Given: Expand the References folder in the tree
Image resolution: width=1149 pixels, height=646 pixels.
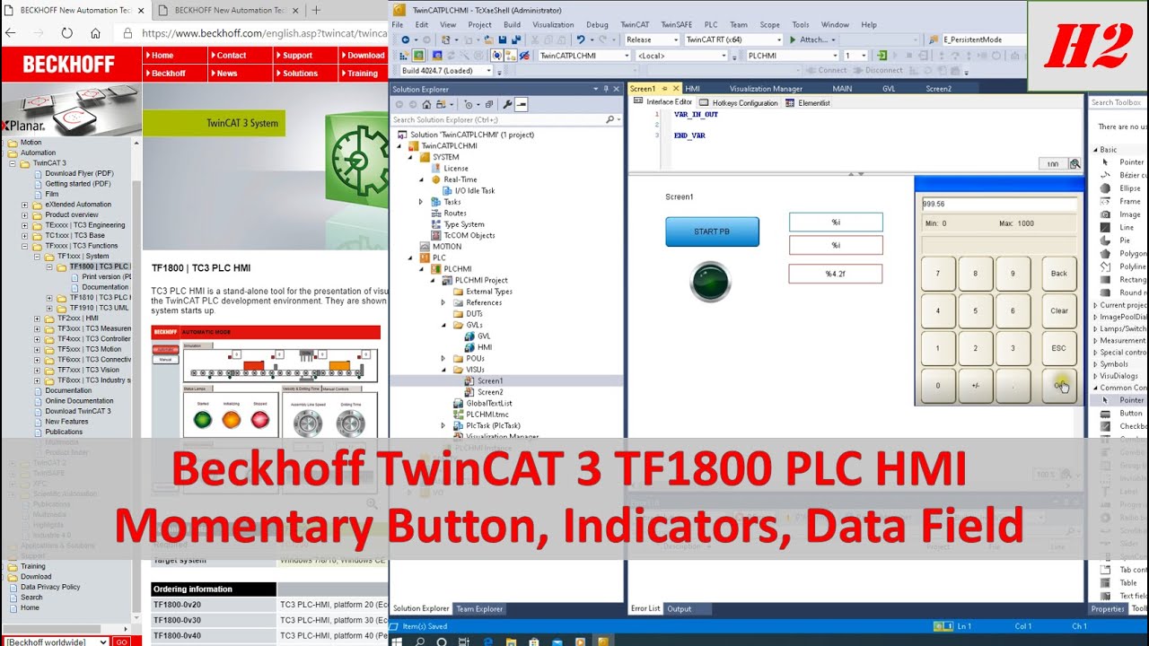Looking at the screenshot, I should pos(443,302).
